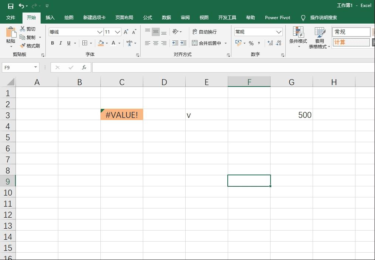Open the Fill Color dropdown arrow
This screenshot has height=260, width=375.
pos(107,43)
